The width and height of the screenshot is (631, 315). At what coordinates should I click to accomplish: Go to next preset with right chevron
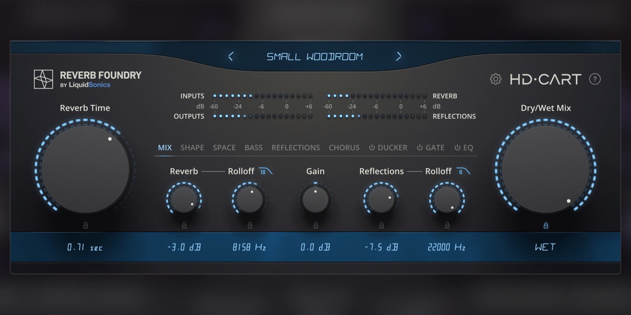point(399,56)
